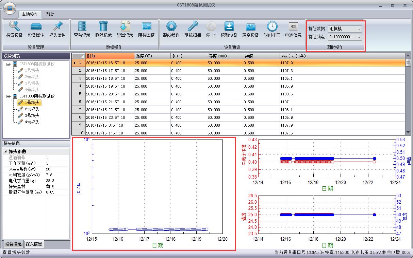Select row 2016/12/15 23:57:10
413x258 pixels.
coord(239,117)
